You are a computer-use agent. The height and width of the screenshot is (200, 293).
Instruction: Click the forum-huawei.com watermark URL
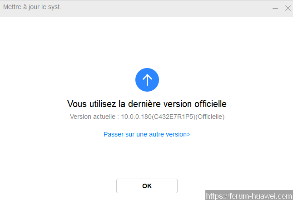(x=248, y=196)
